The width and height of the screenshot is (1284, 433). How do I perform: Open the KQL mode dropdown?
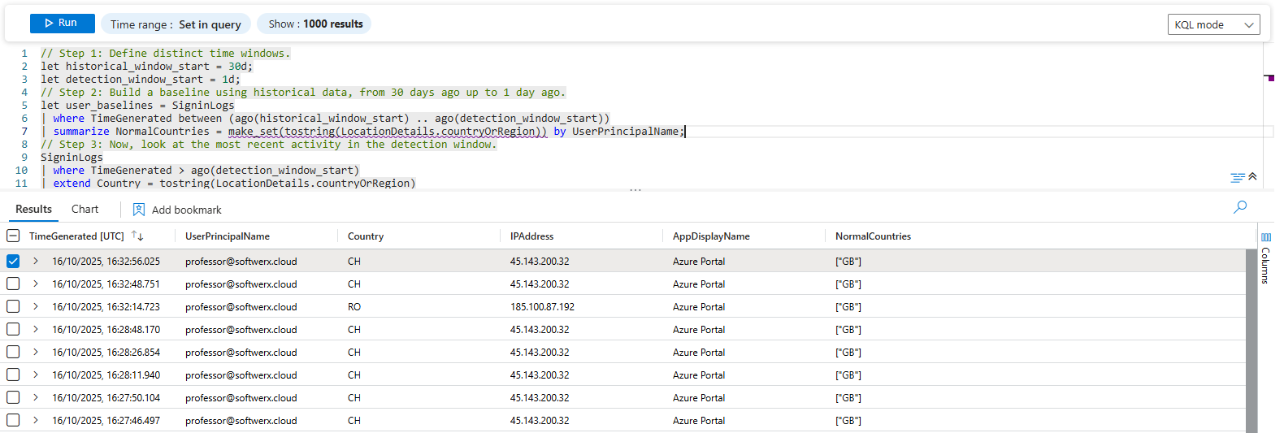[x=1213, y=24]
